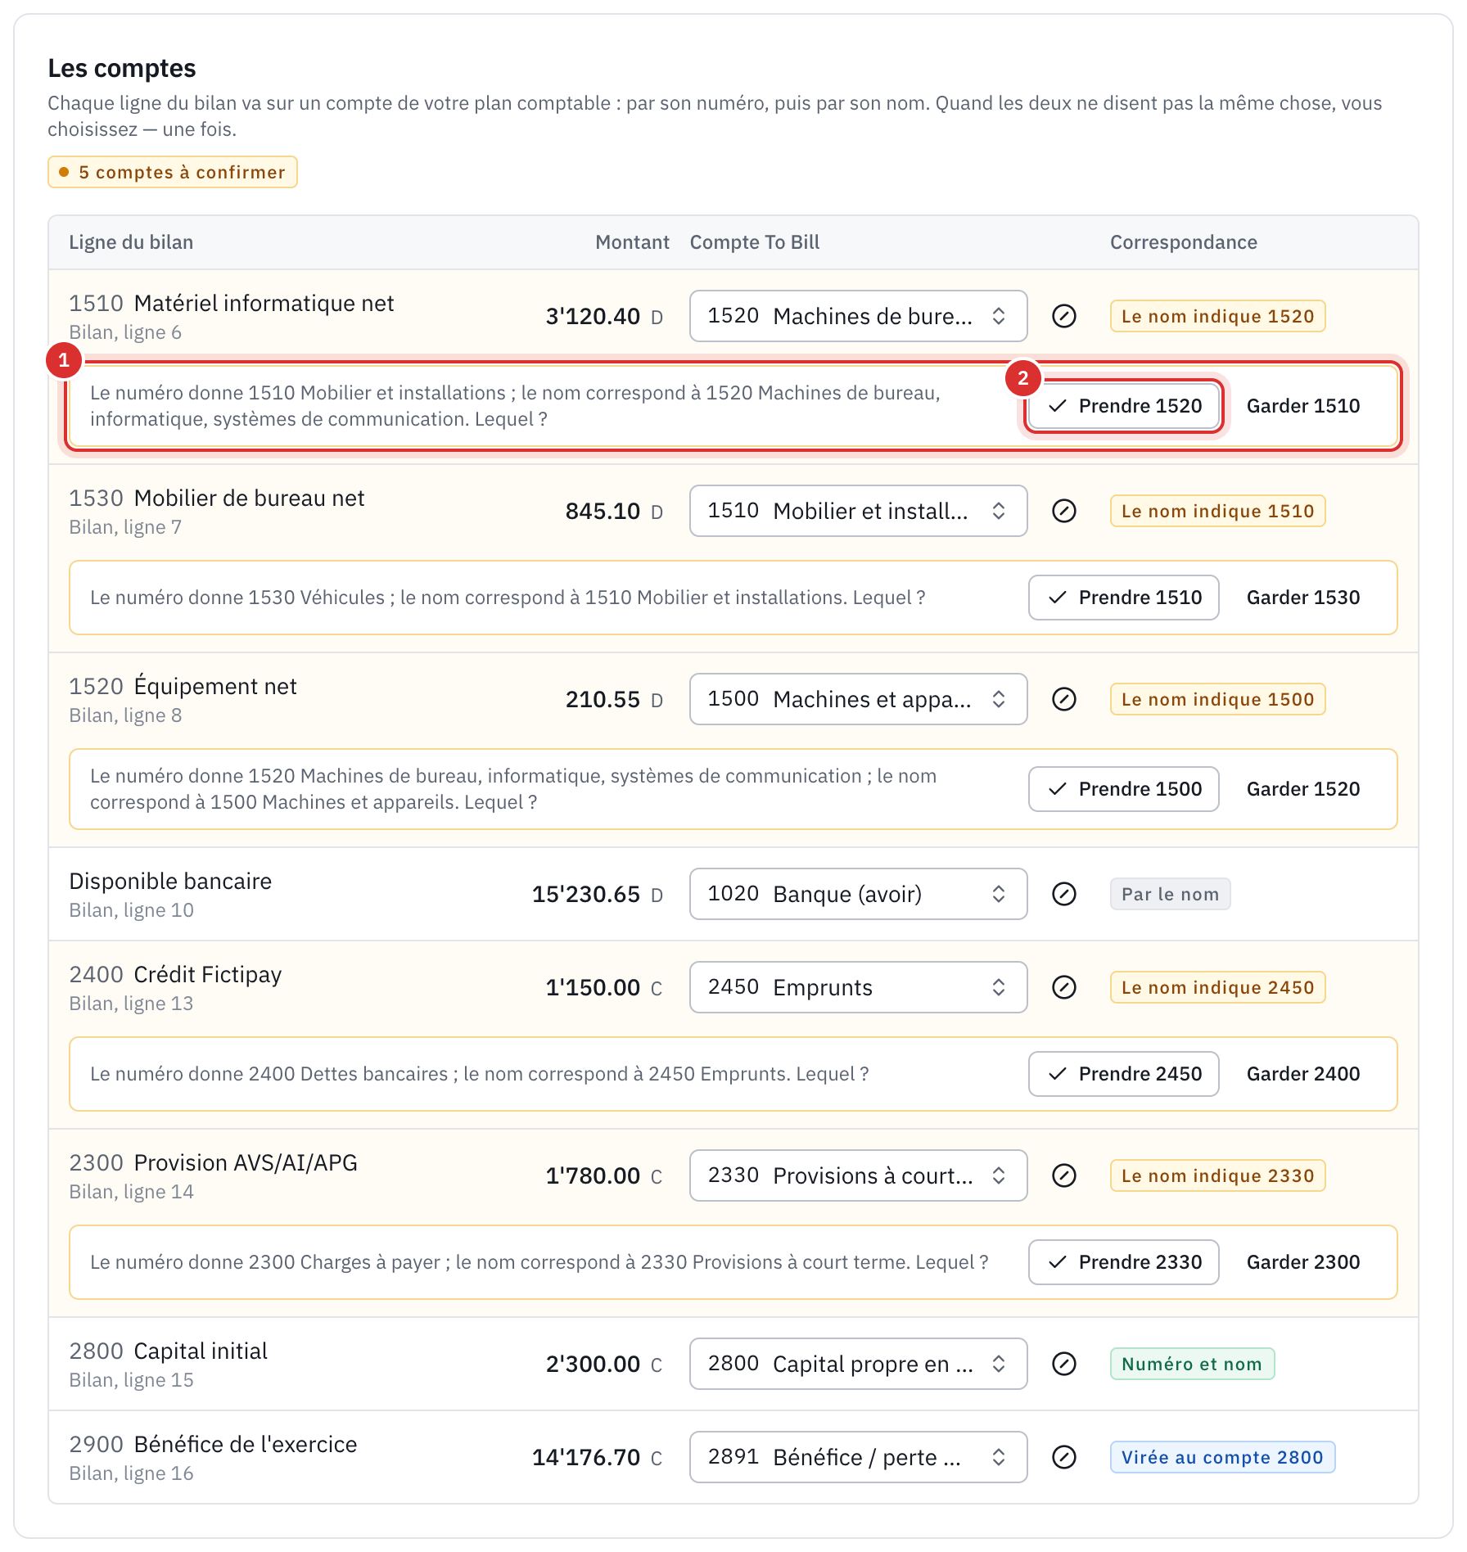1467x1552 pixels.
Task: Open the 1510 Mobilier et install... account dropdown
Action: [x=858, y=511]
